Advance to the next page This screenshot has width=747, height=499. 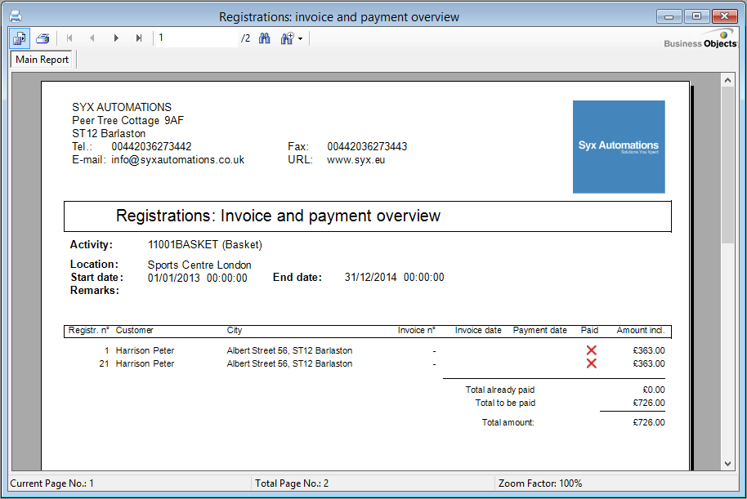[x=116, y=38]
